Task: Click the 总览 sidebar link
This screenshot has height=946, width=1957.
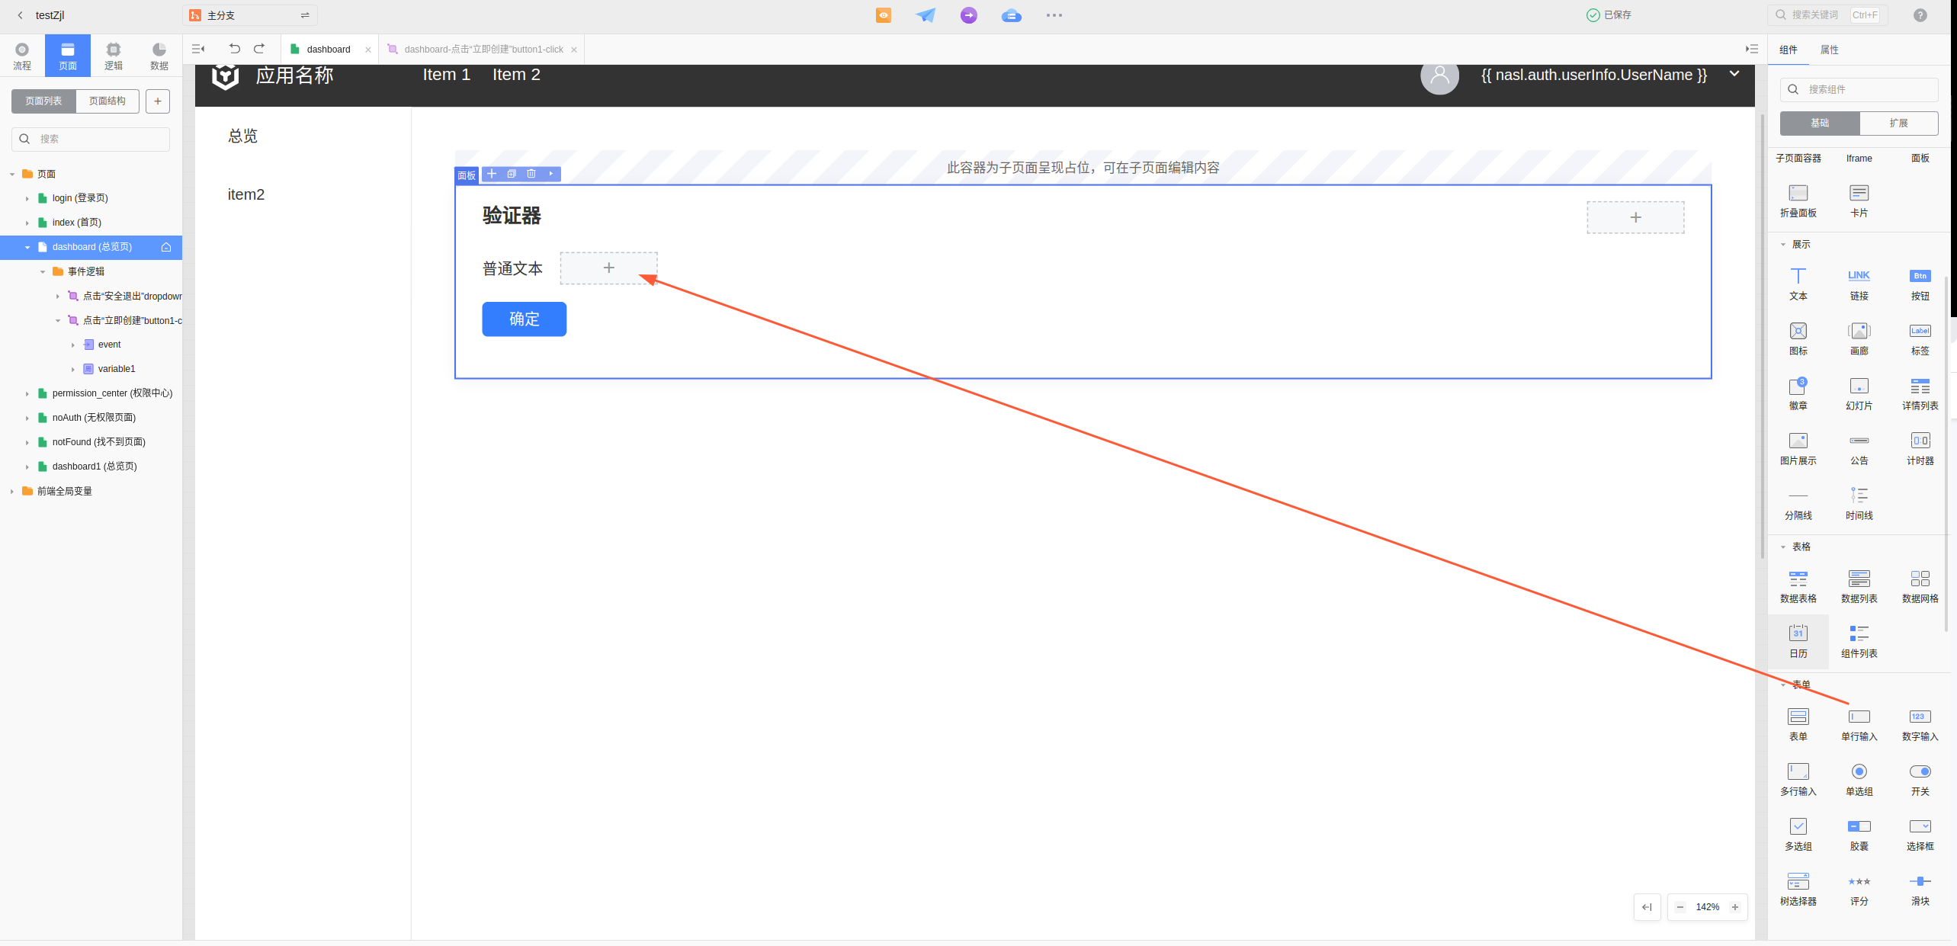Action: [242, 136]
